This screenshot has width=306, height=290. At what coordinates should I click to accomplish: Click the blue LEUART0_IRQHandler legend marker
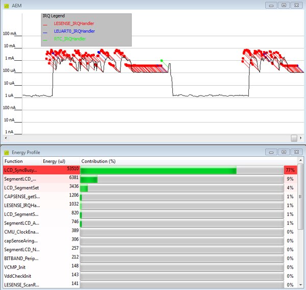tap(45, 32)
